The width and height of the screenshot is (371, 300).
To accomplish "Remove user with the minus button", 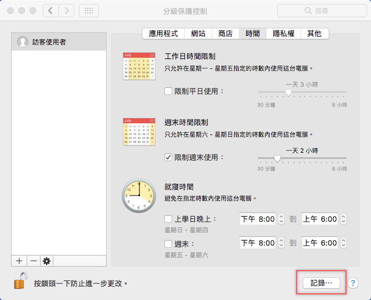I will pyautogui.click(x=33, y=261).
